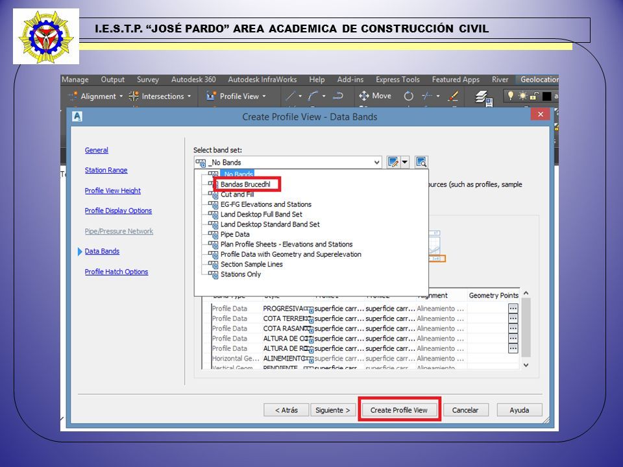This screenshot has height=467, width=623.
Task: Open the Manage ribbon tab
Action: 75,79
